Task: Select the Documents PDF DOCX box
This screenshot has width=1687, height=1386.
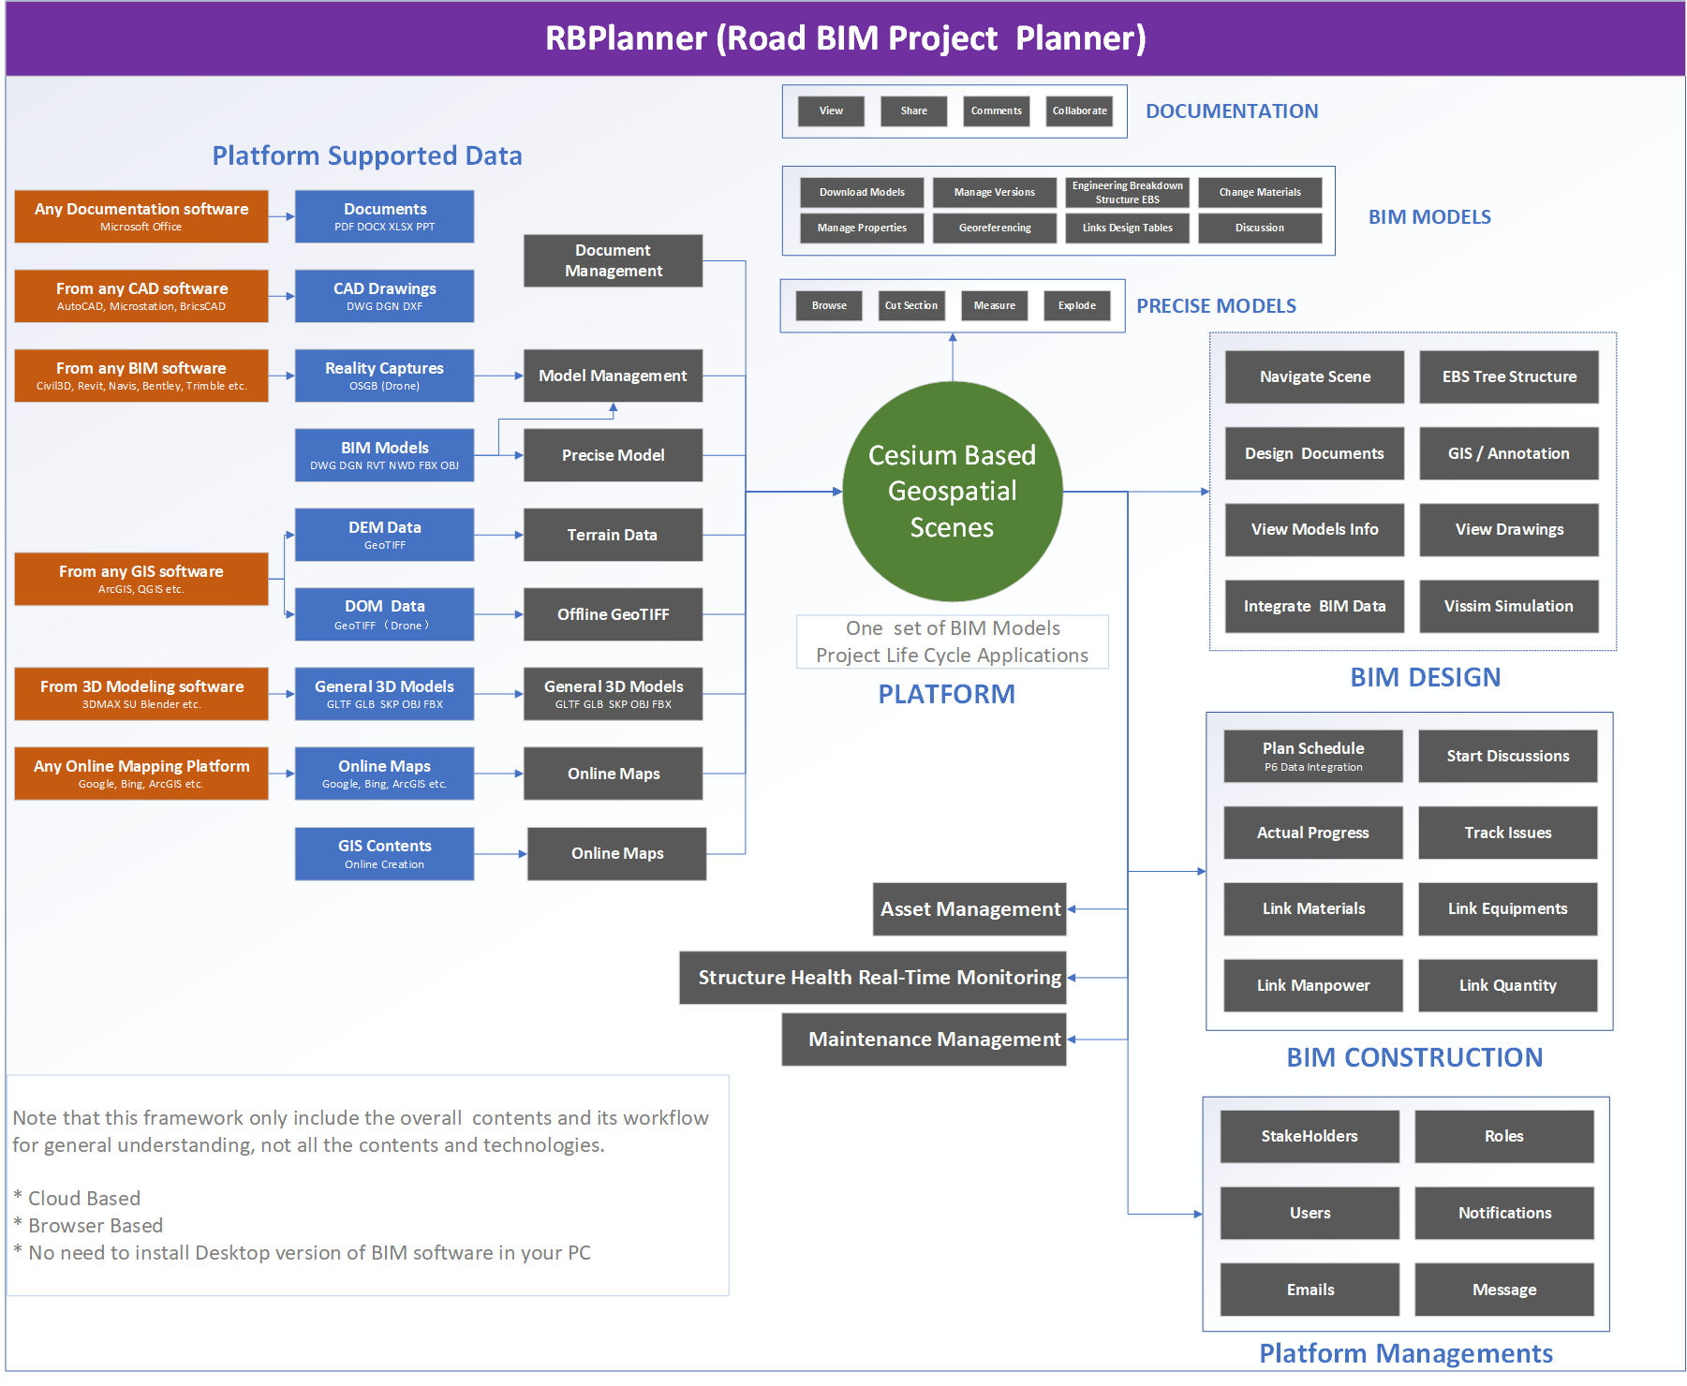Action: tap(384, 216)
